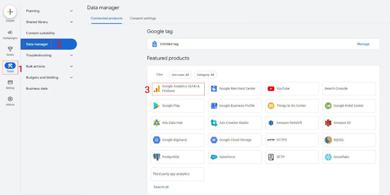Screen dimensions: 390x195
Task: Expand the Planning menu chevron
Action: pyautogui.click(x=71, y=11)
